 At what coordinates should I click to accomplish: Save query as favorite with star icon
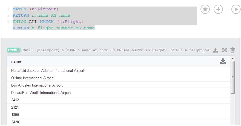click(x=205, y=9)
